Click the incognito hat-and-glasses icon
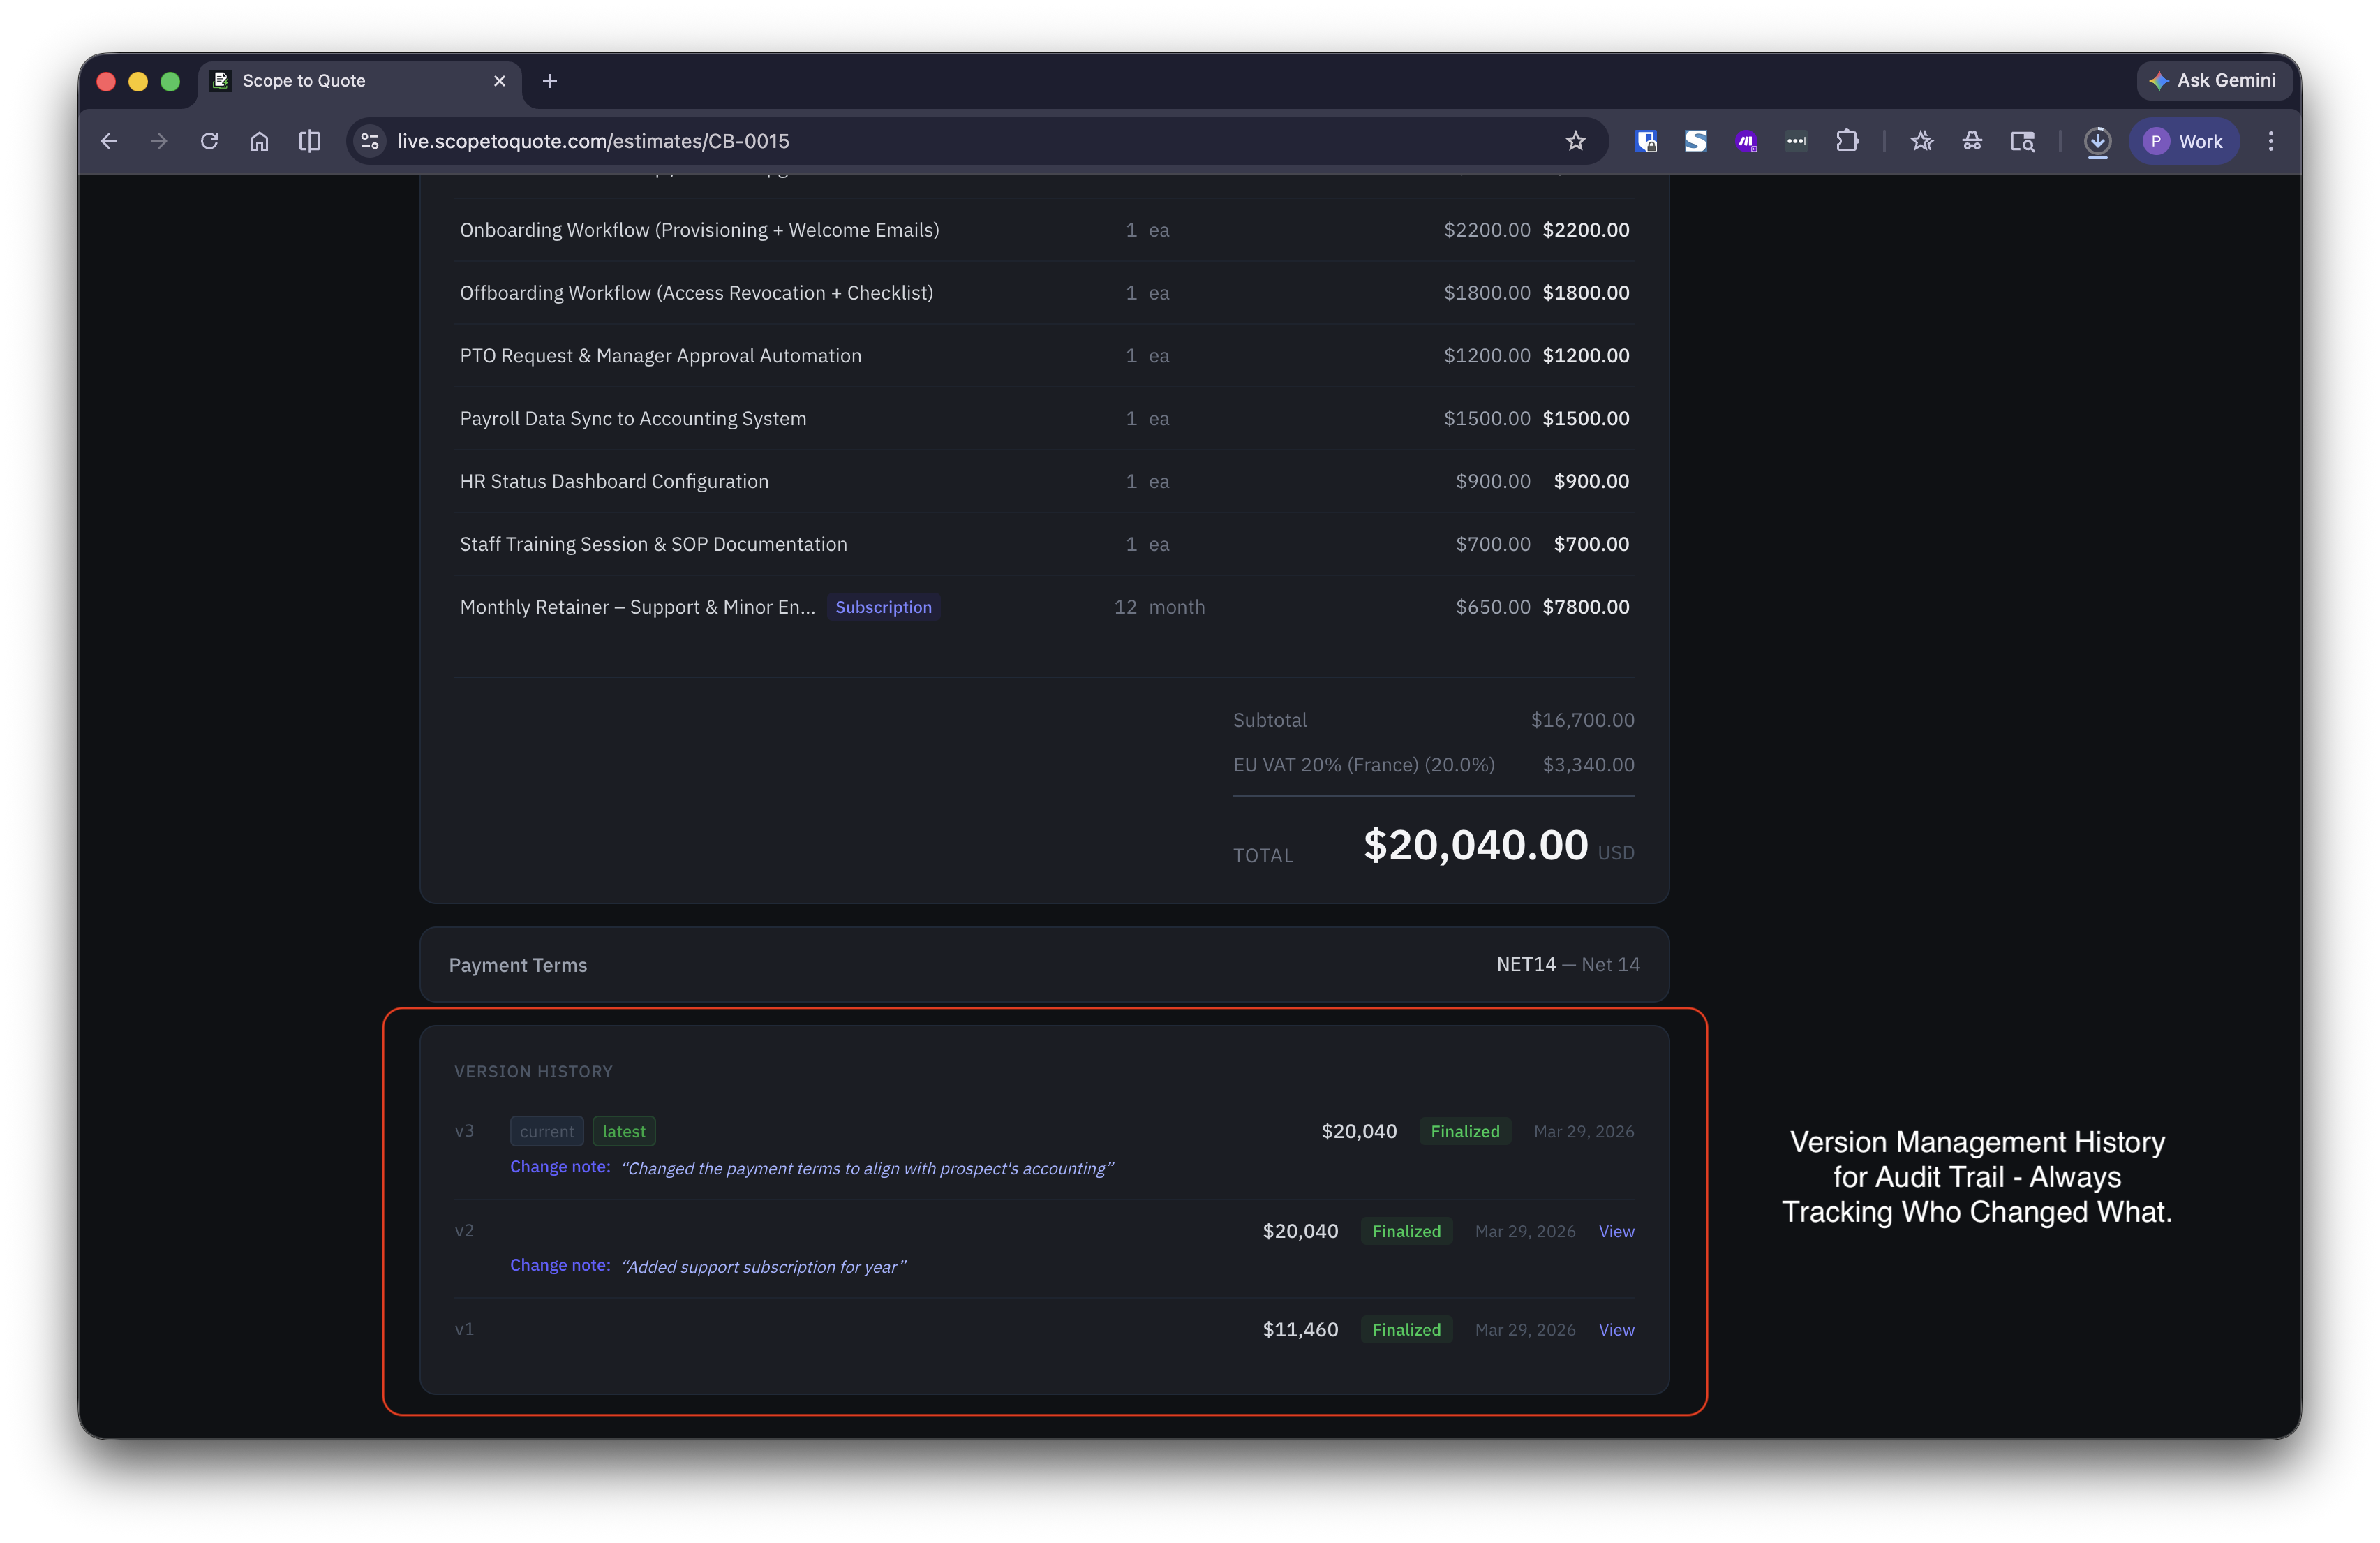This screenshot has width=2380, height=1543. pyautogui.click(x=1972, y=141)
